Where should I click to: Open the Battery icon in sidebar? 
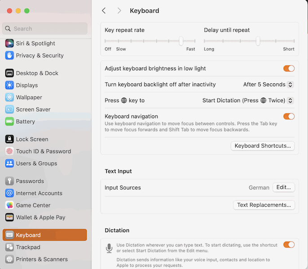[x=9, y=121]
